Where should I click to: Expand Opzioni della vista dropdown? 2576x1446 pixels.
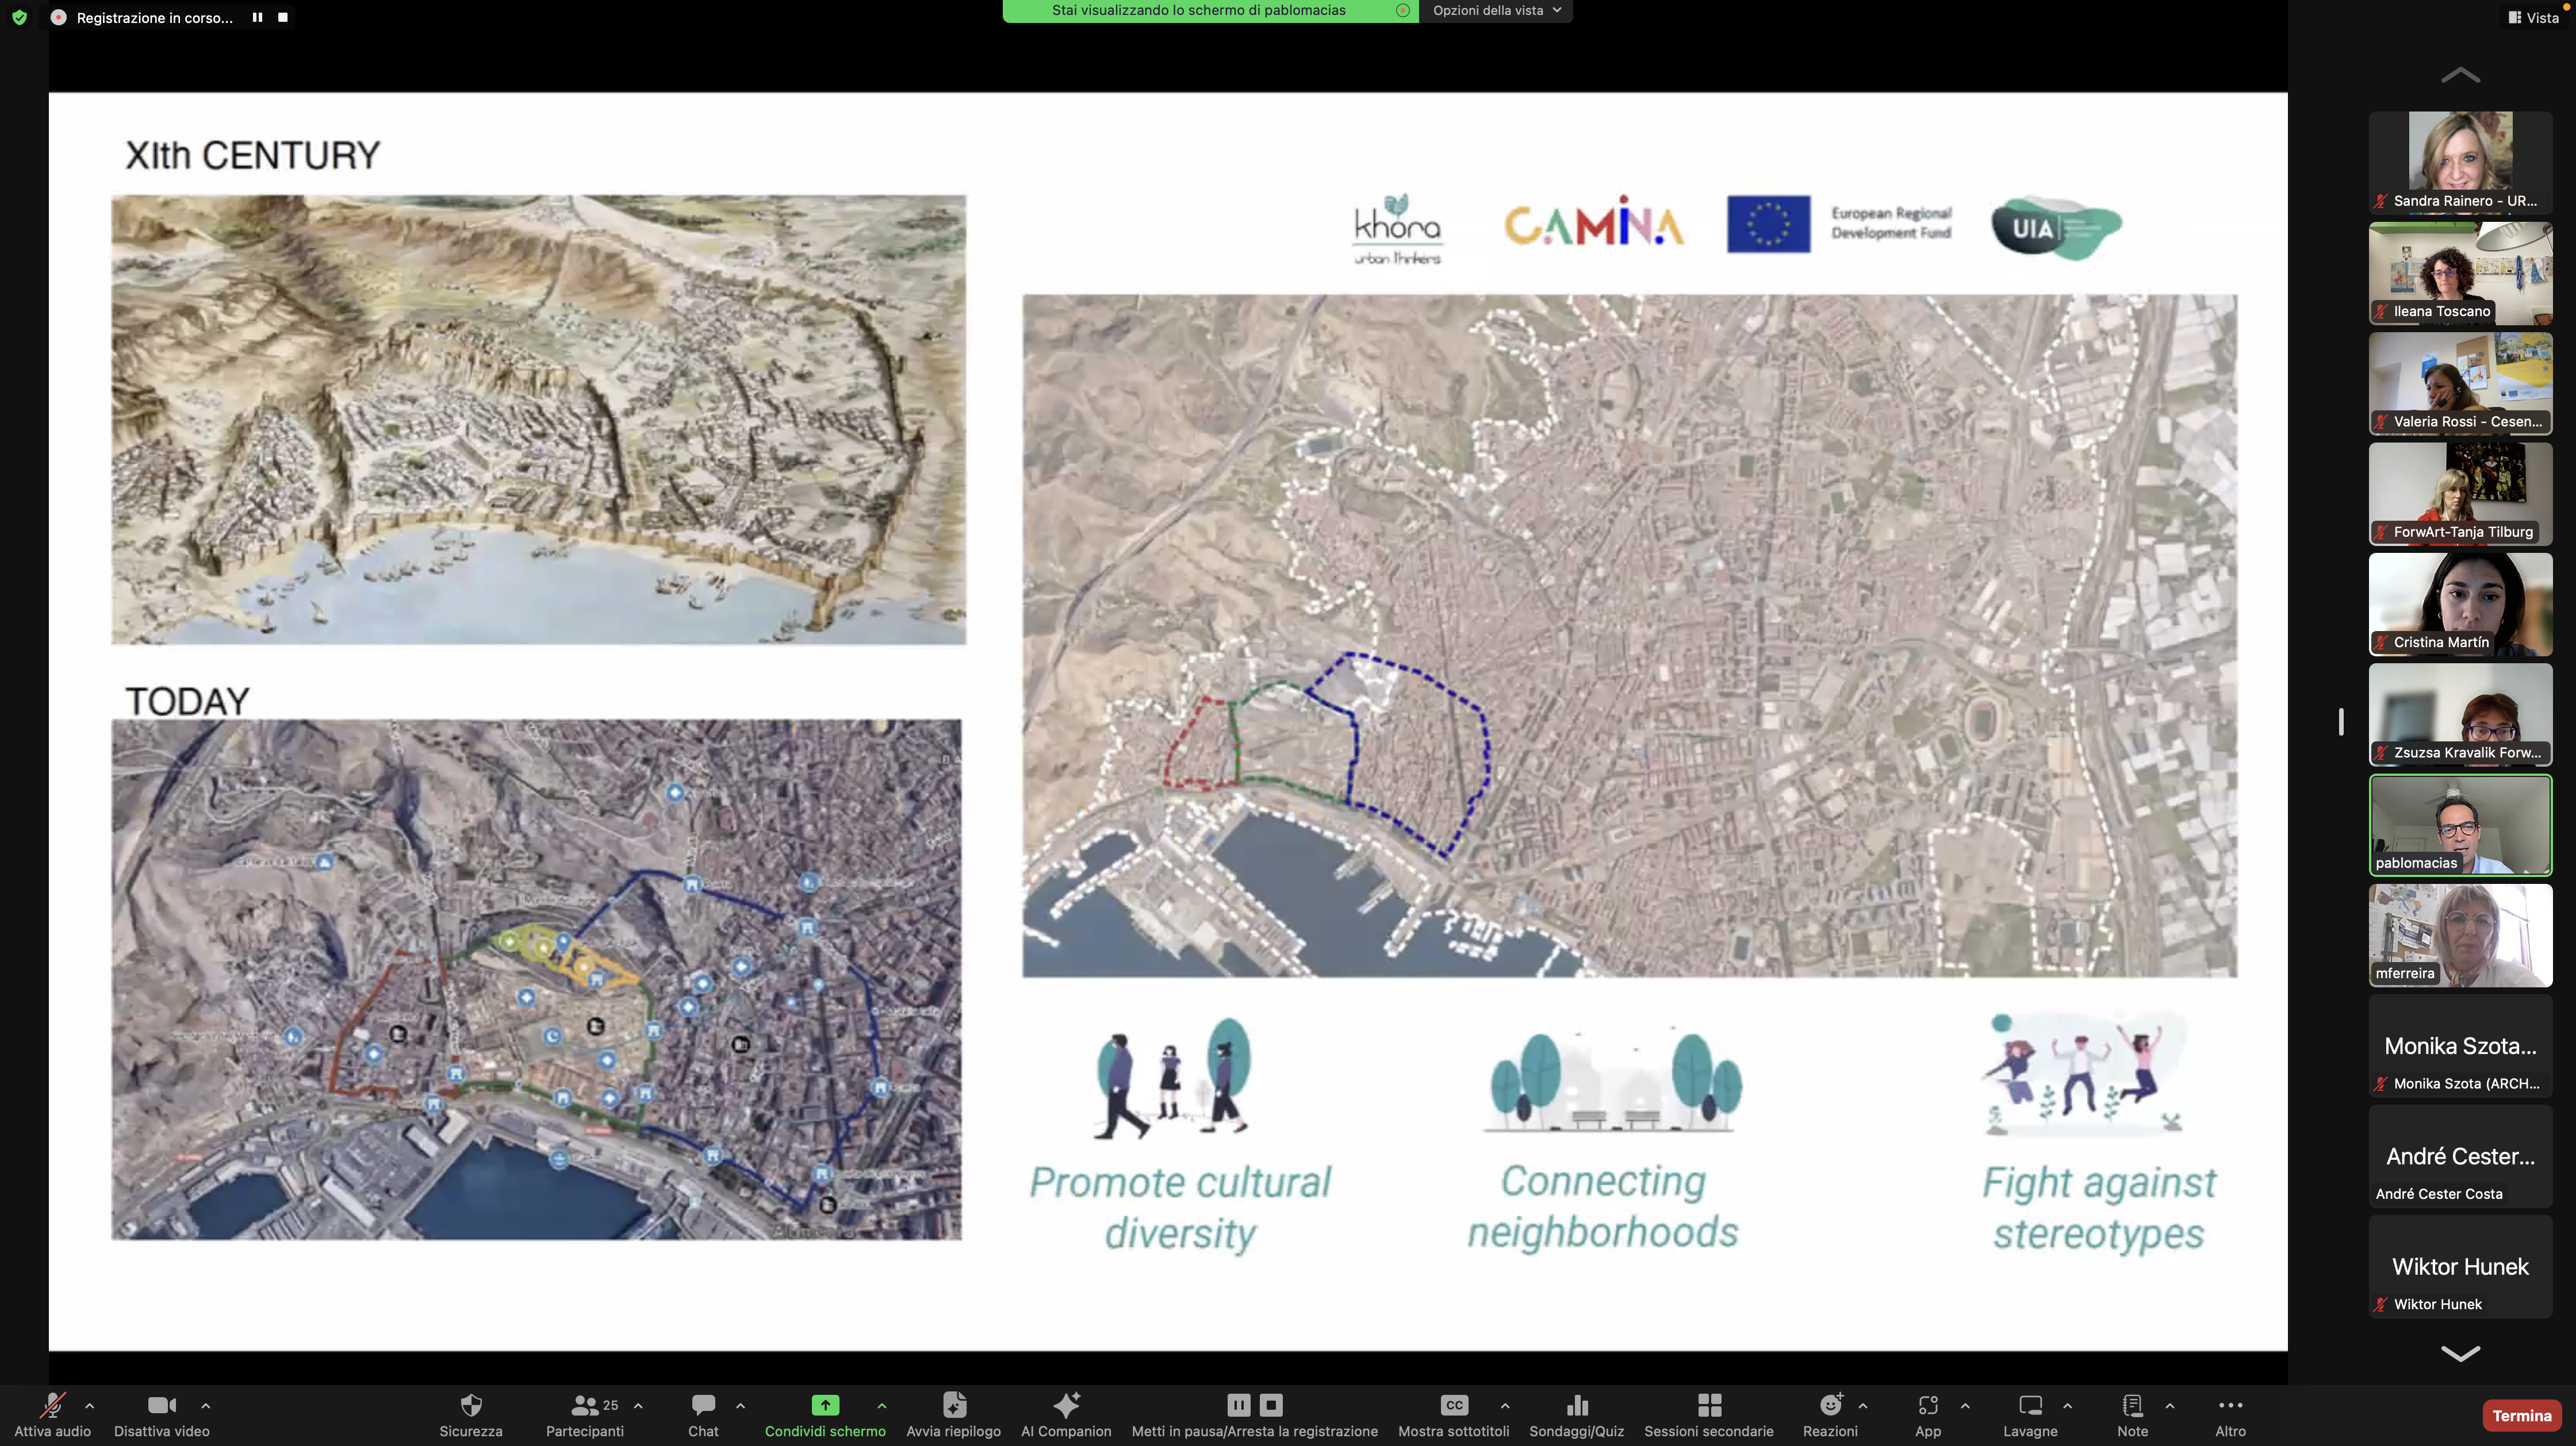coord(1496,10)
